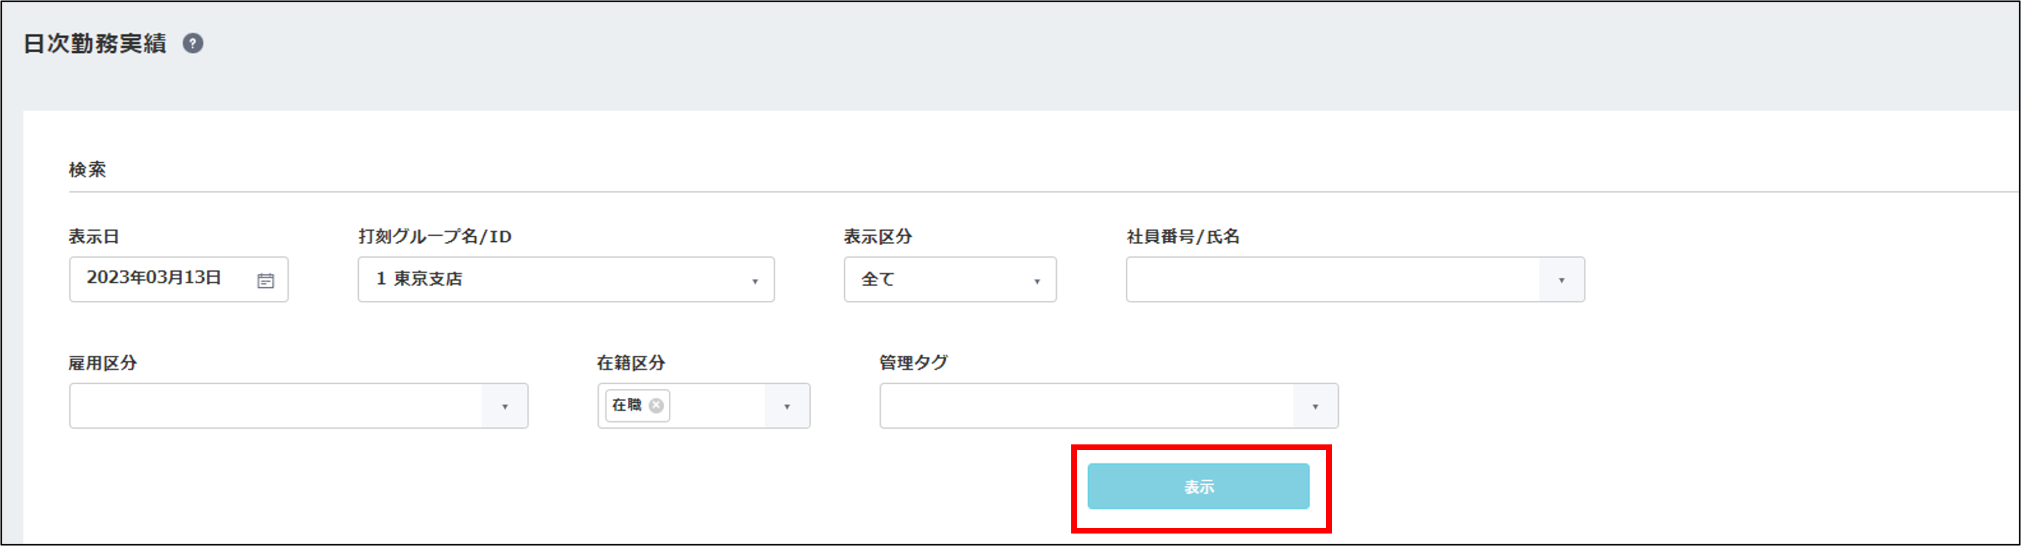Image resolution: width=2021 pixels, height=546 pixels.
Task: Click the help icon beside 日次勤務実績
Action: tap(193, 44)
